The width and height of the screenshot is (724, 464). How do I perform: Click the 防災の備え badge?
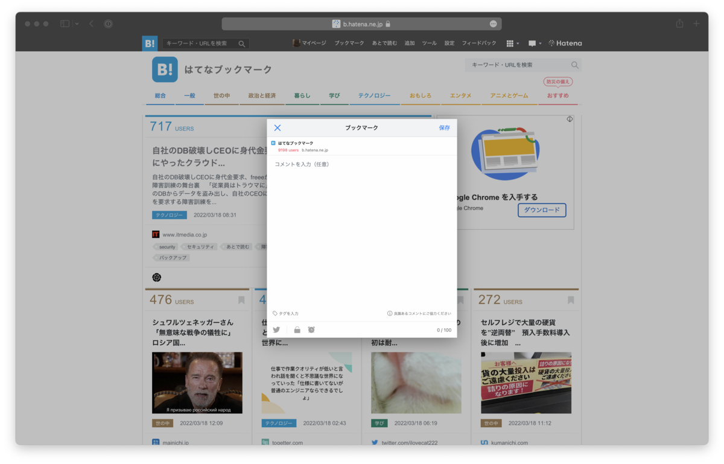[558, 81]
